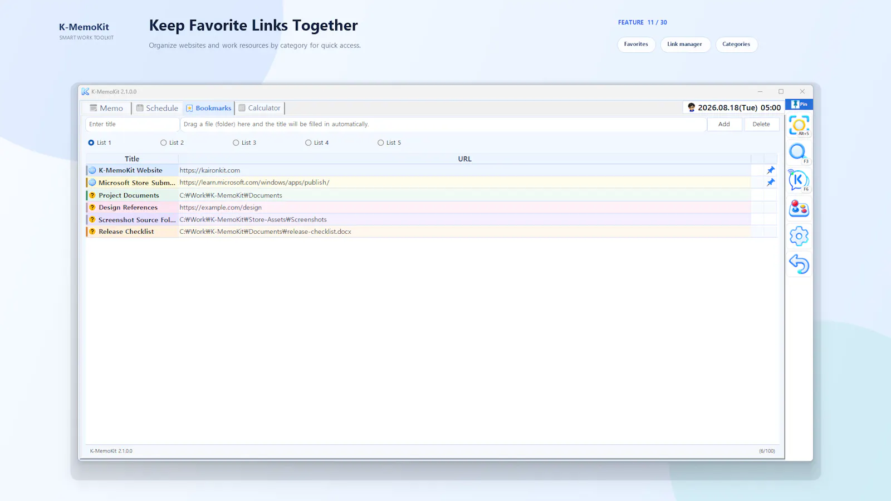This screenshot has width=891, height=501.
Task: Select the List 2 radio button
Action: point(164,143)
